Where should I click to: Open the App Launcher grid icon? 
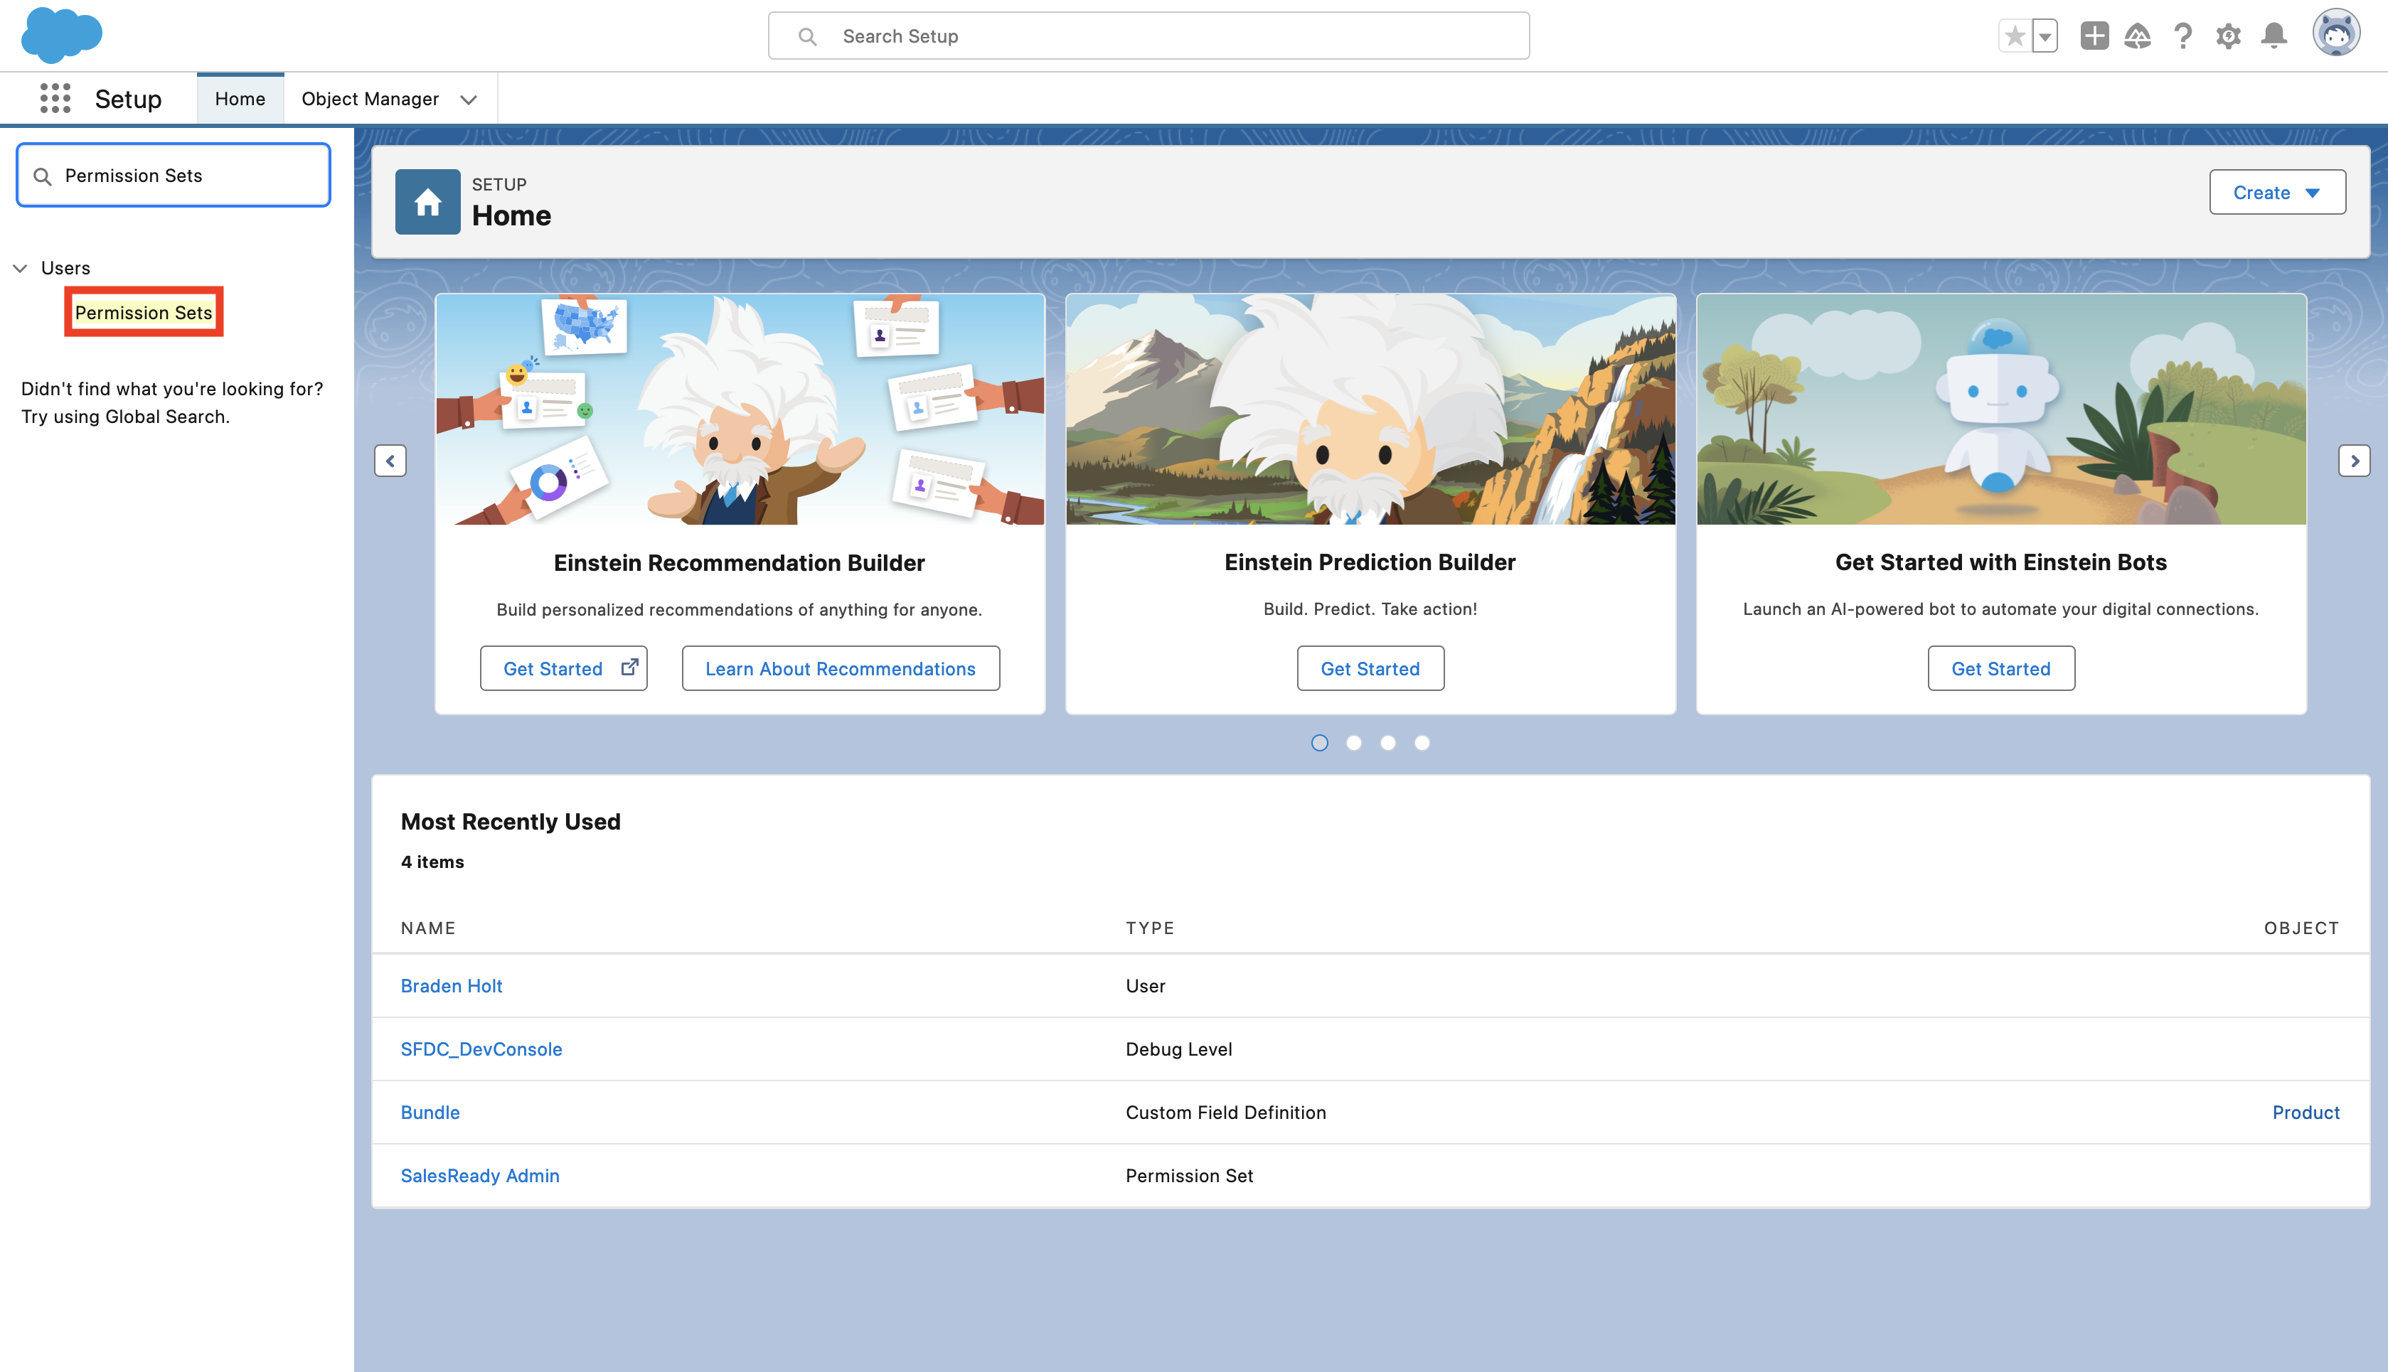click(x=55, y=98)
